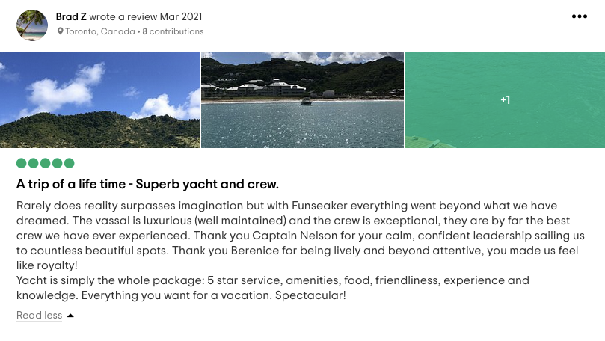This screenshot has width=605, height=341.
Task: Click the middle green rating bubble
Action: (45, 163)
